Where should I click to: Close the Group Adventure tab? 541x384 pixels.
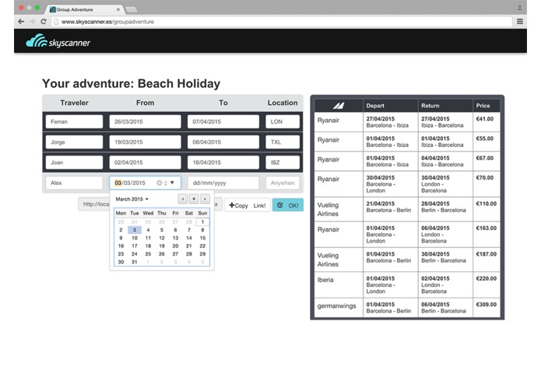click(x=118, y=9)
